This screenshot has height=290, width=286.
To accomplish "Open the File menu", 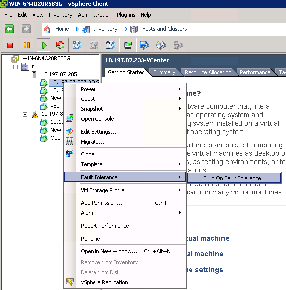I will (8, 15).
